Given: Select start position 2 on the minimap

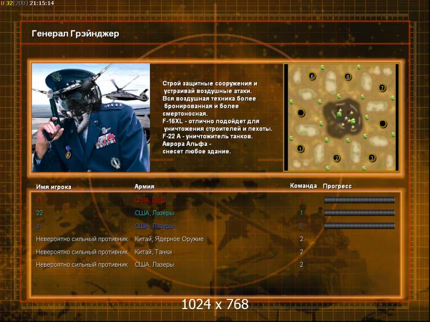Looking at the screenshot, I should [x=336, y=158].
